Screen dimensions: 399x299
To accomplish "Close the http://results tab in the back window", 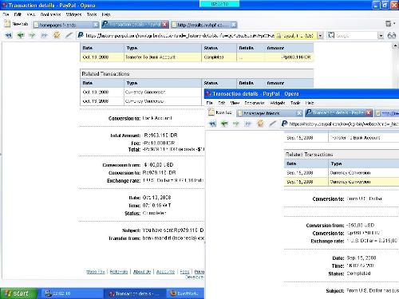I will 234,25.
